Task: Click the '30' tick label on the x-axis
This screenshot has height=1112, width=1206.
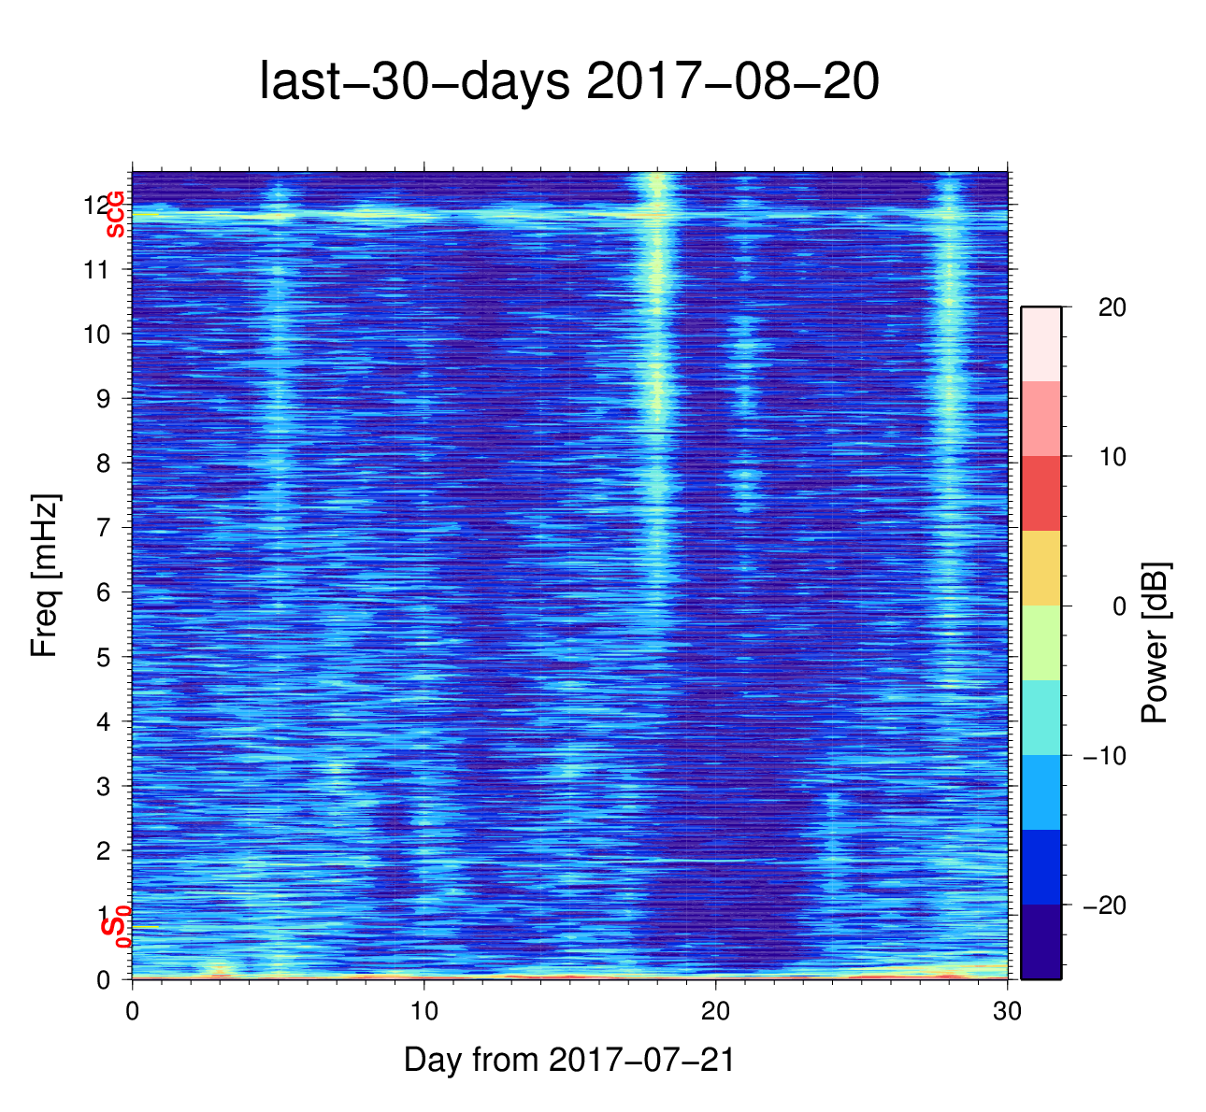Action: tap(1007, 1014)
